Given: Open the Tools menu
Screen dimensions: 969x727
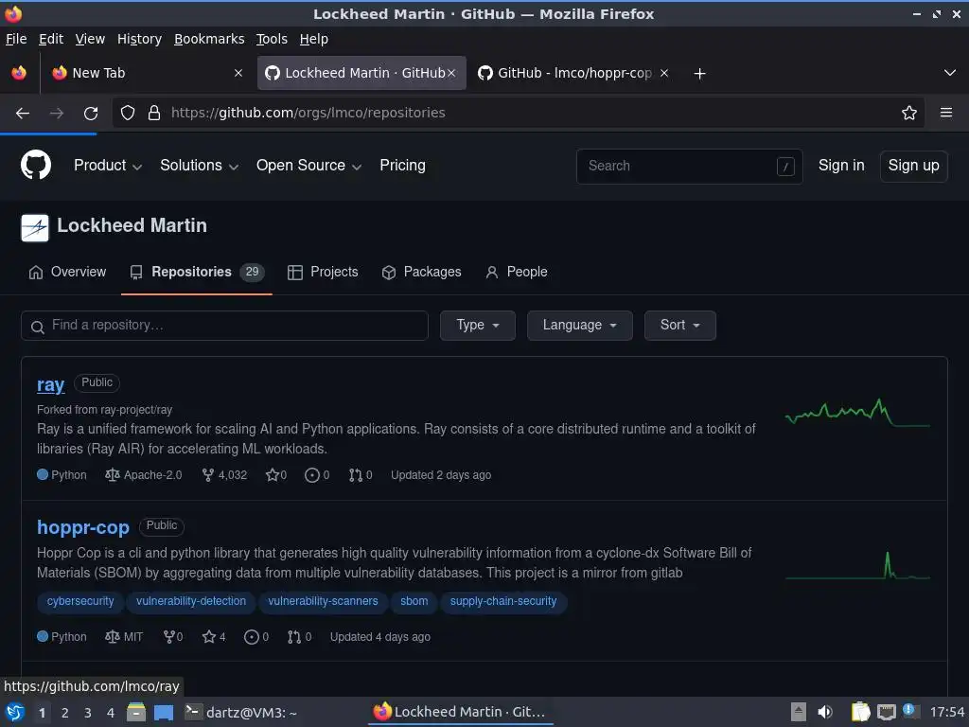Looking at the screenshot, I should pyautogui.click(x=272, y=39).
